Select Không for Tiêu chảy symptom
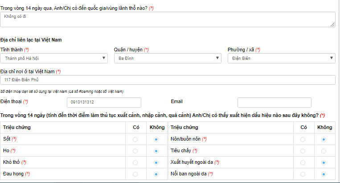 [324, 151]
